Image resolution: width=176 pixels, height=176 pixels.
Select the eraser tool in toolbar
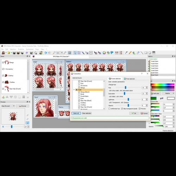138,53
